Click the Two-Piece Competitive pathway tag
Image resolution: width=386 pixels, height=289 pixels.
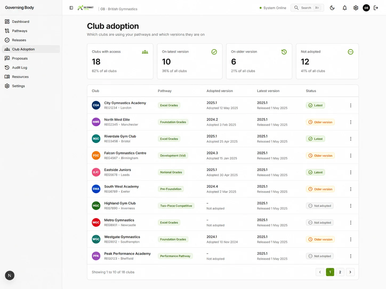[176, 206]
